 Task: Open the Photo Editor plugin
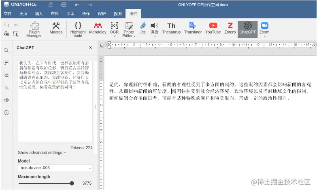click(x=129, y=30)
